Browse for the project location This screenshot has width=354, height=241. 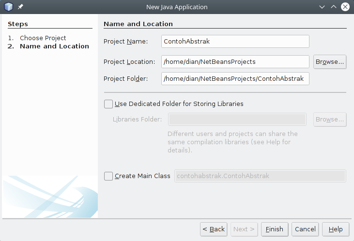coord(330,61)
